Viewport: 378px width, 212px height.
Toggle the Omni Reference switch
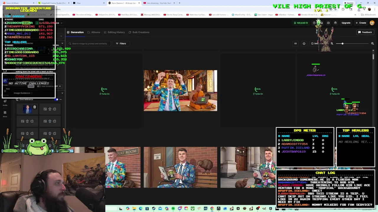coord(56,100)
